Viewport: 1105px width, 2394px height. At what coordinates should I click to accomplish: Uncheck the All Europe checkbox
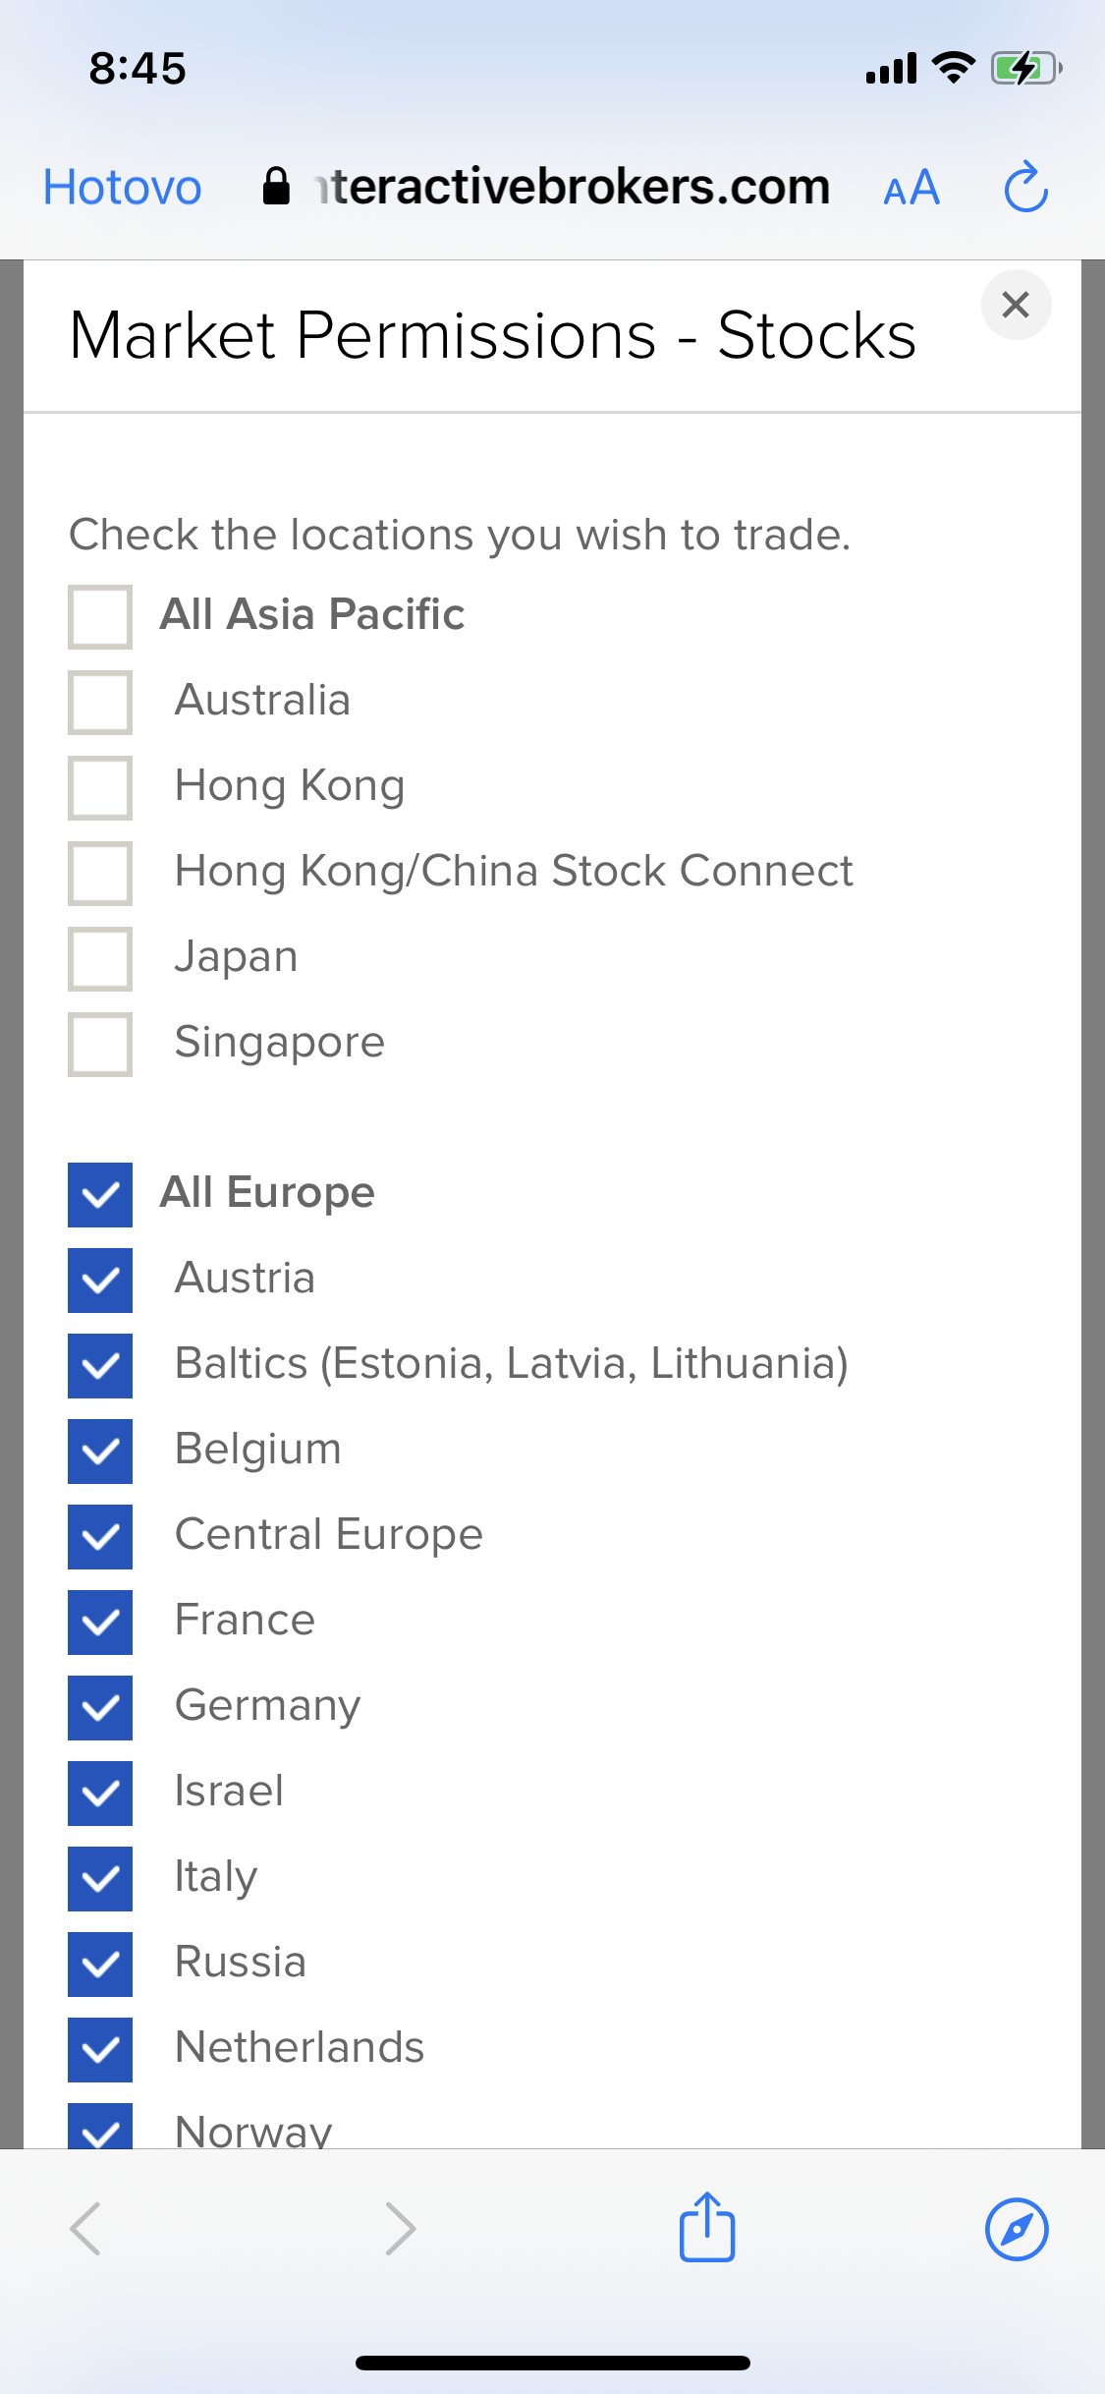coord(100,1195)
